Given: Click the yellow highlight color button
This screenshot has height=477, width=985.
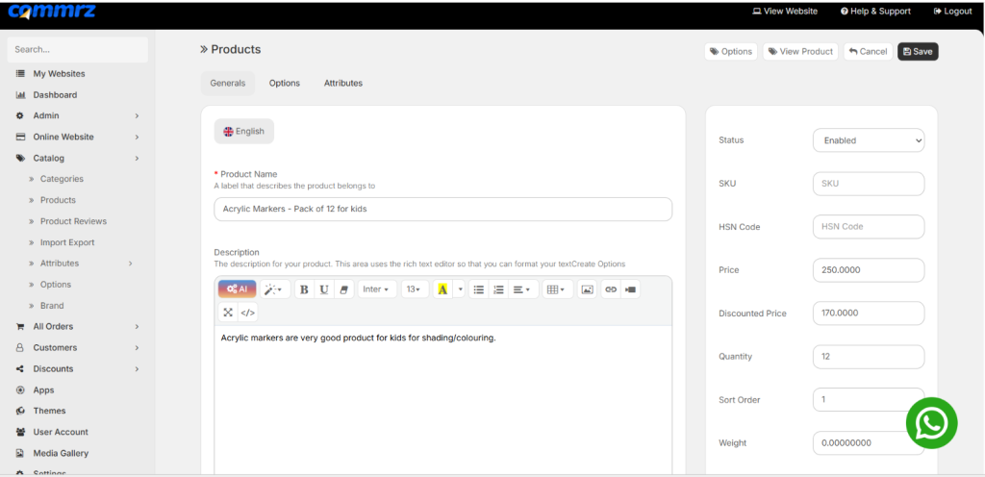Looking at the screenshot, I should [442, 289].
